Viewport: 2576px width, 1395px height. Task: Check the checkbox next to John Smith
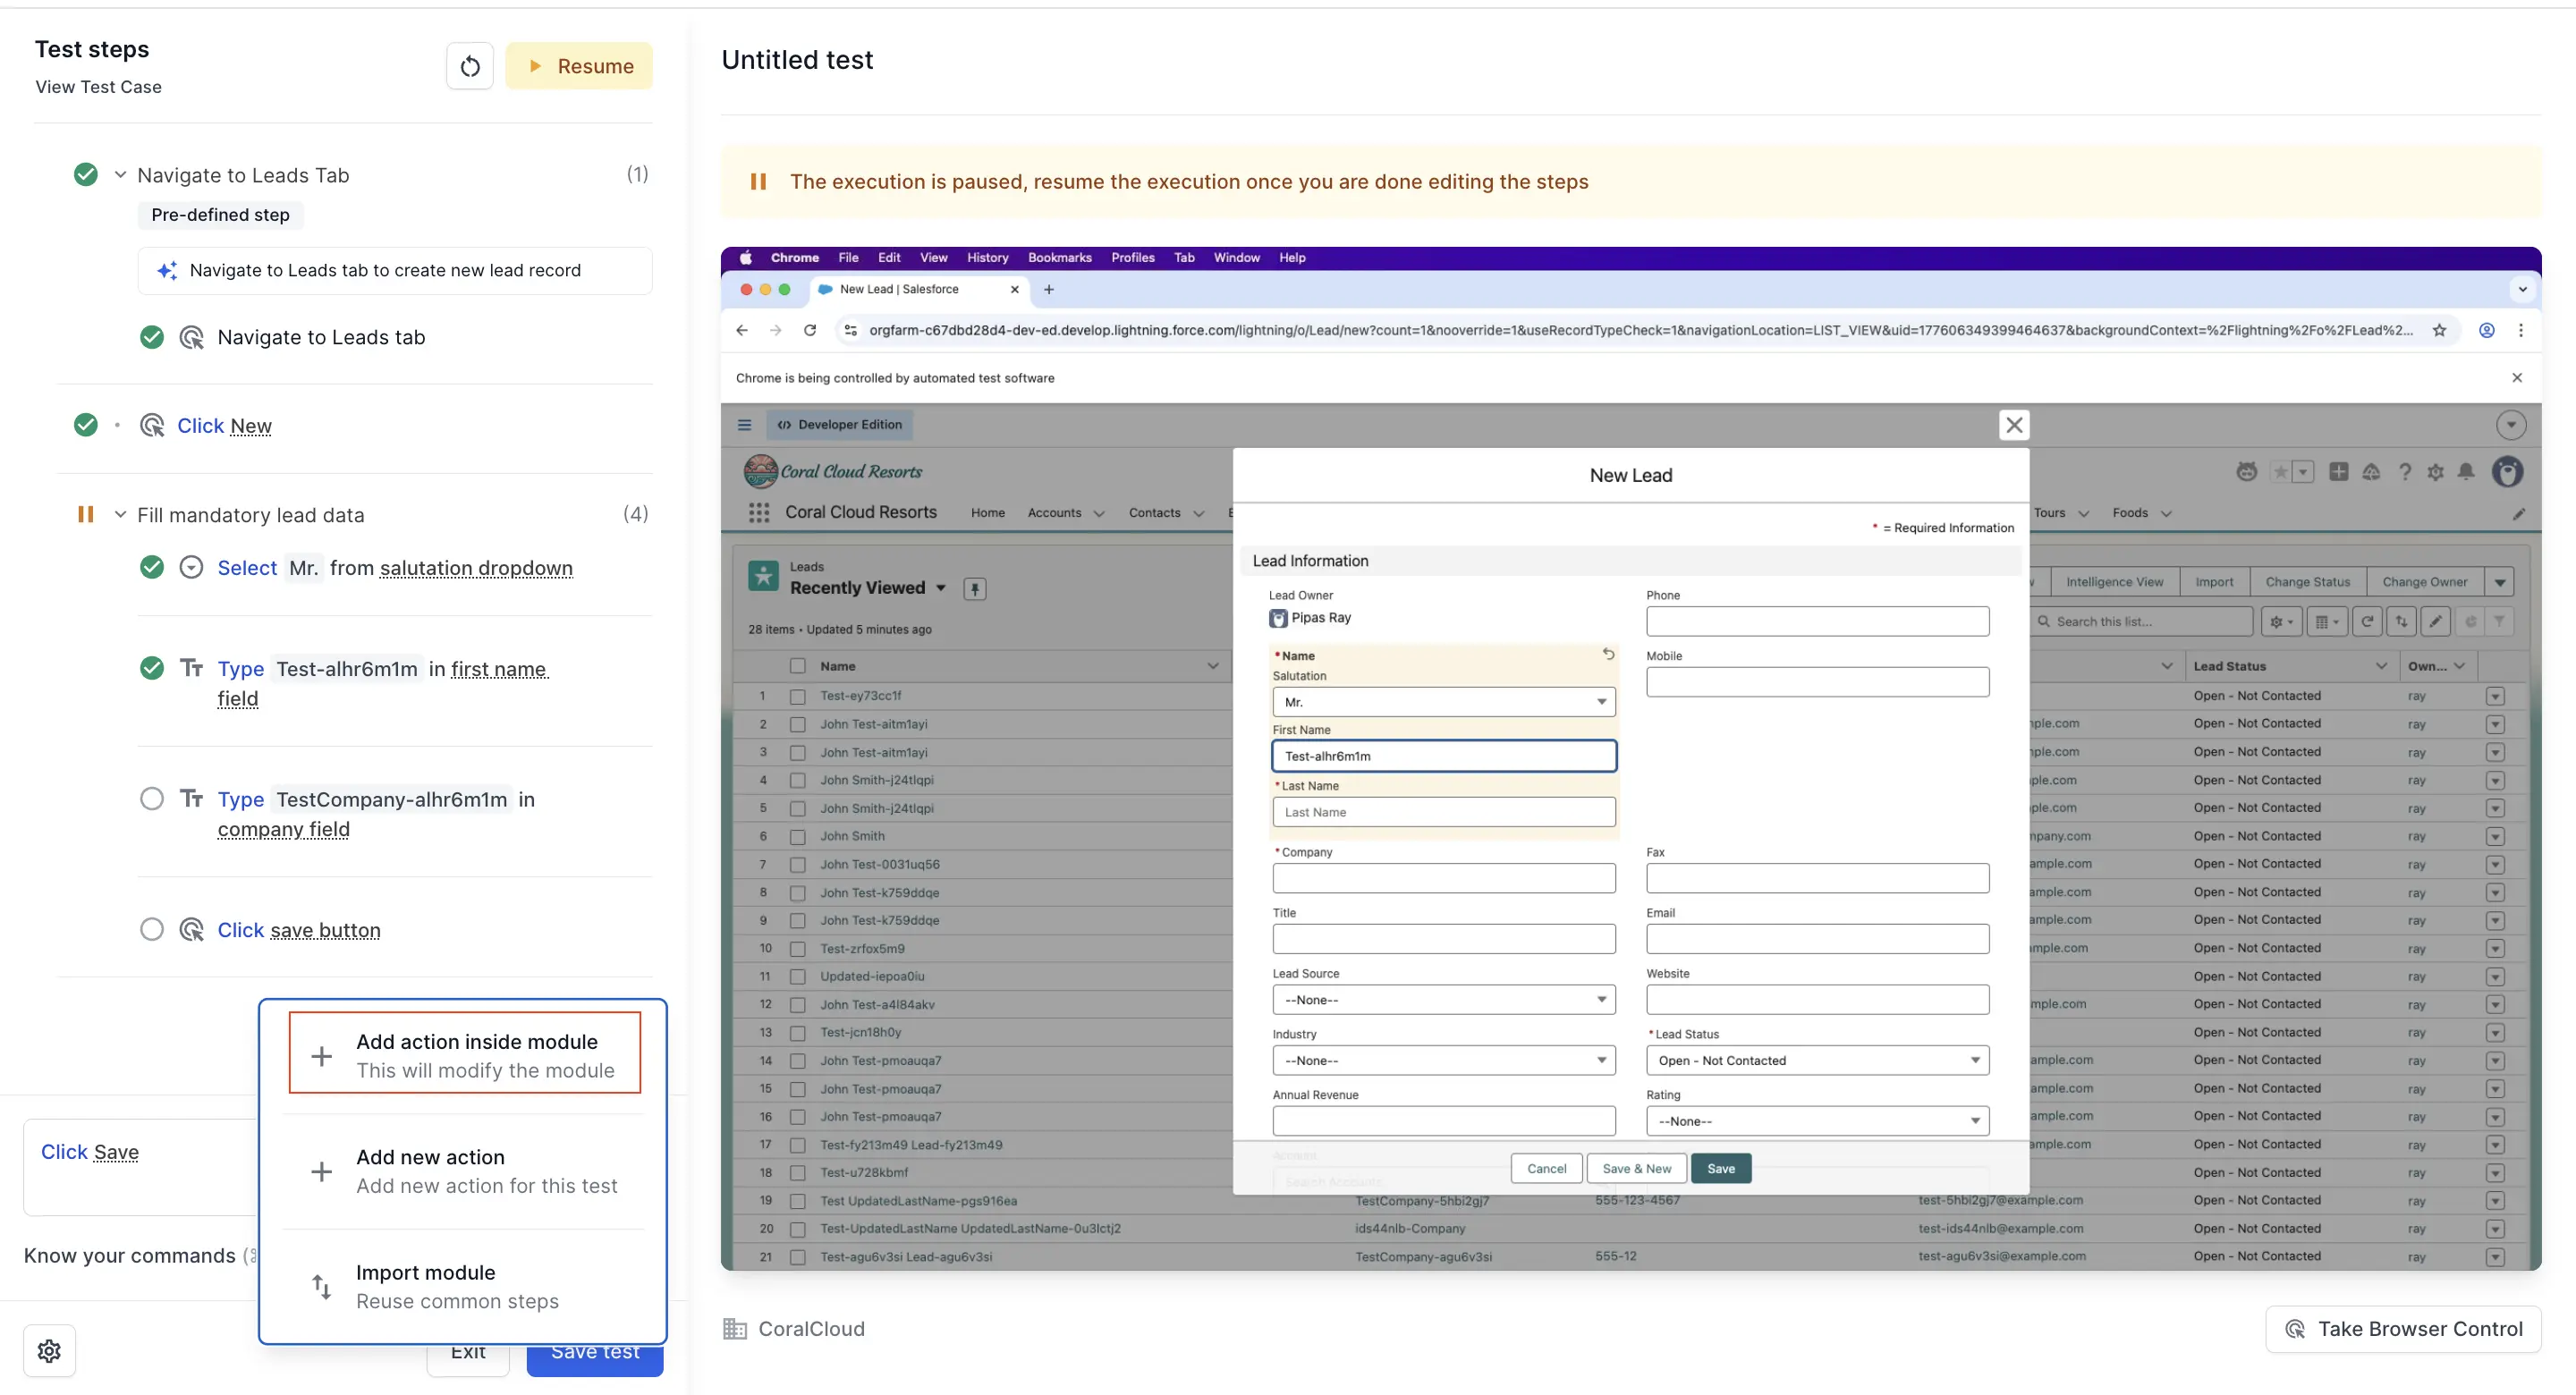coord(798,836)
